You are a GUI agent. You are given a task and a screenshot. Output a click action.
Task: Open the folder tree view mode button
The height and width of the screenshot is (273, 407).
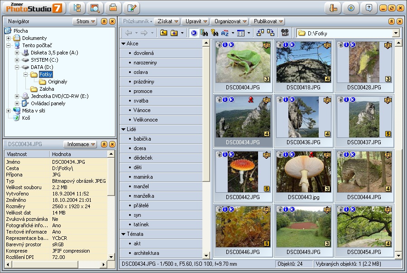[77, 8]
